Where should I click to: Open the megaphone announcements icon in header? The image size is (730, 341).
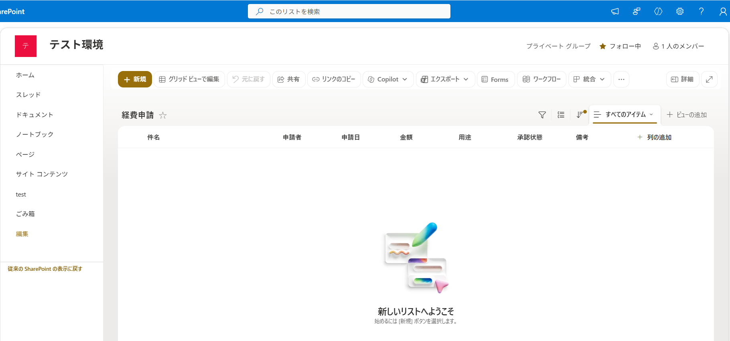point(615,11)
